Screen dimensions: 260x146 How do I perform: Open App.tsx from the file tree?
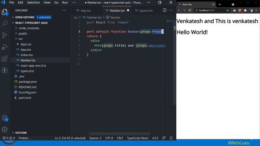26,49
